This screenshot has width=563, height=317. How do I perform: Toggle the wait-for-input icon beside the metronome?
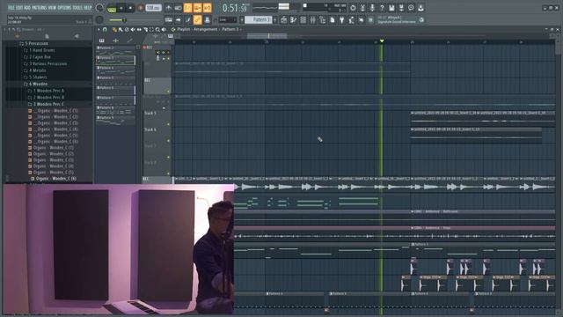[x=178, y=8]
